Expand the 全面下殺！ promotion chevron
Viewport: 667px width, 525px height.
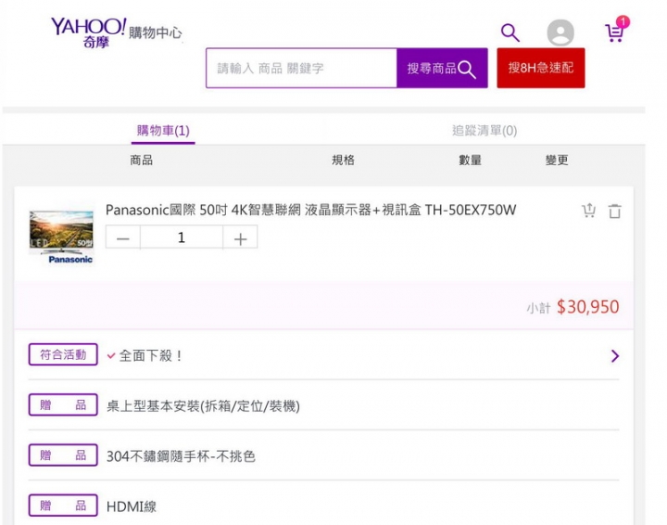(615, 356)
